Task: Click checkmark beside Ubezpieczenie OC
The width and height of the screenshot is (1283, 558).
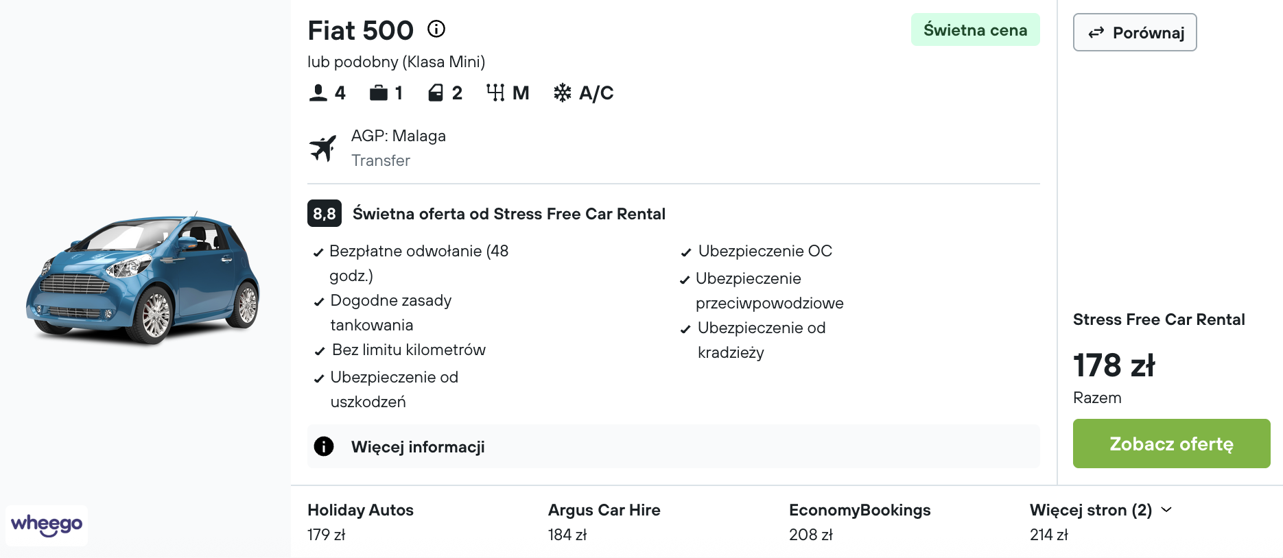Action: point(686,252)
